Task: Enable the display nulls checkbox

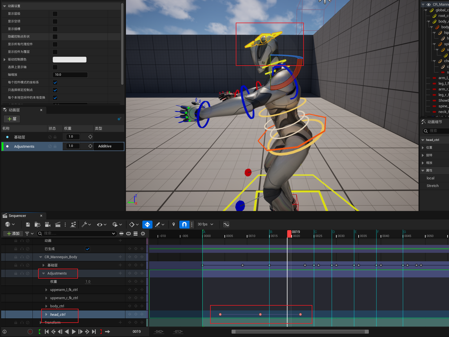Action: pos(55,21)
